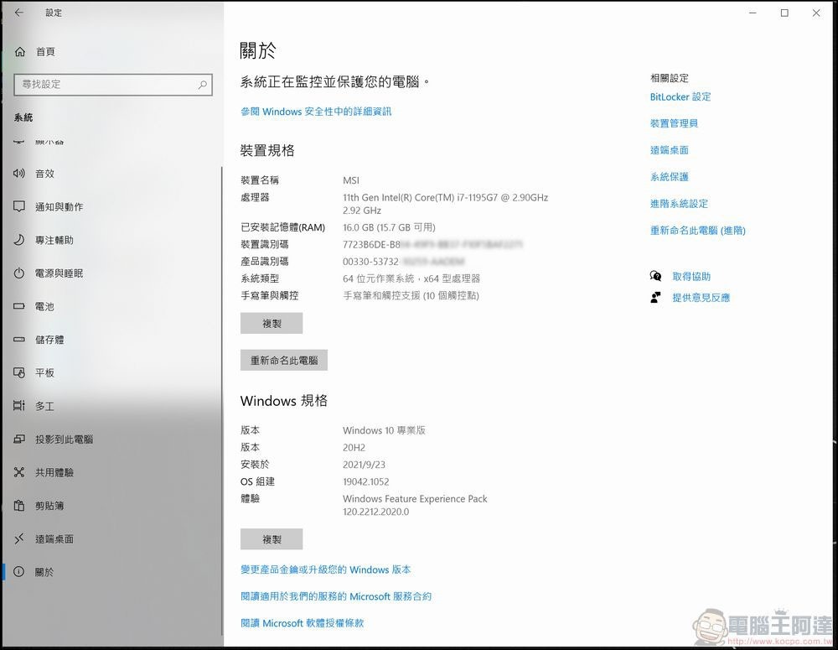Image resolution: width=838 pixels, height=650 pixels.
Task: Select the 電源與睡眠 power icon
Action: tap(19, 273)
